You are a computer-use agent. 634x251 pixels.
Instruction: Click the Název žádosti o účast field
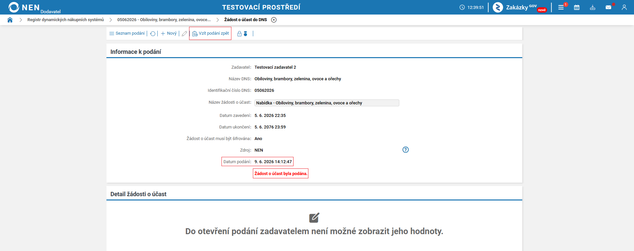(327, 103)
